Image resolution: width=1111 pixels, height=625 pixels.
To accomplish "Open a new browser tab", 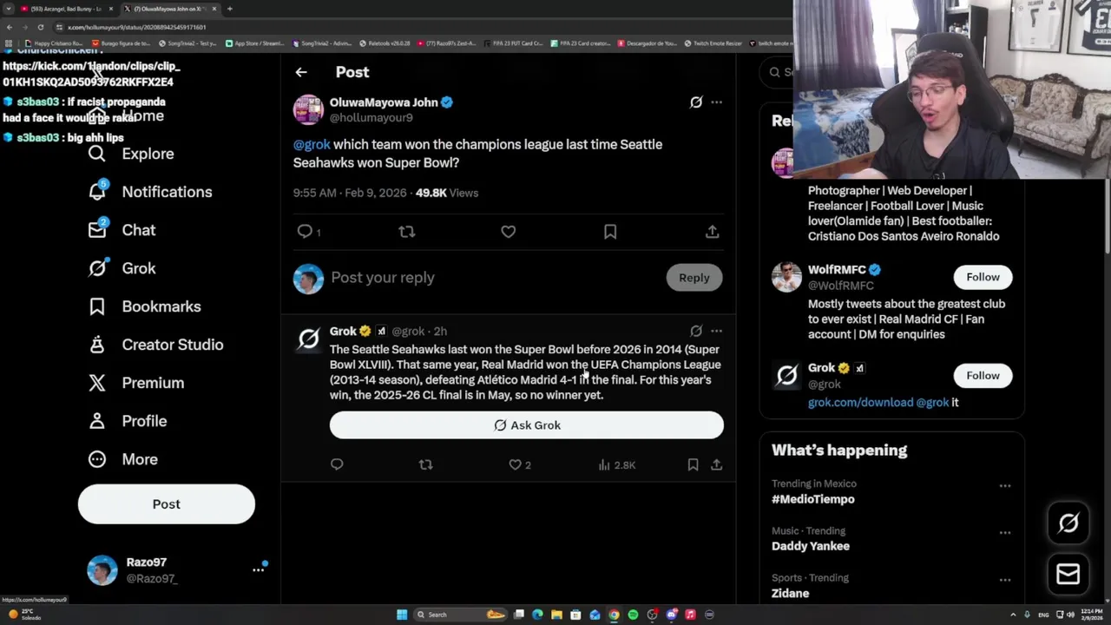I will (x=229, y=9).
